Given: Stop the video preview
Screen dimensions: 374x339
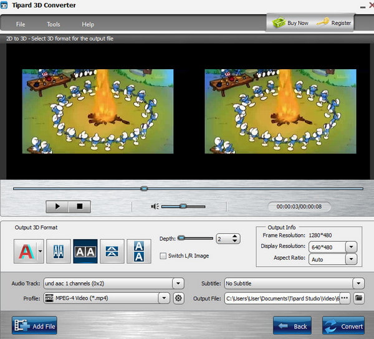Looking at the screenshot, I should click(x=80, y=206).
